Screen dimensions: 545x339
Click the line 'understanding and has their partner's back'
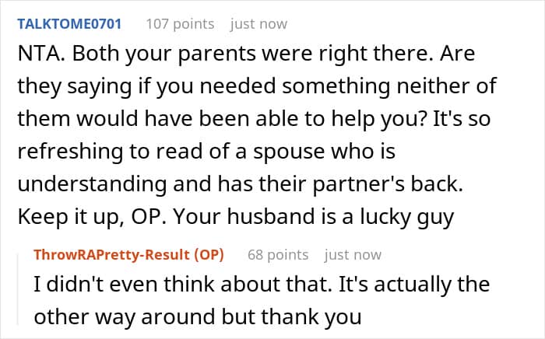(x=240, y=184)
